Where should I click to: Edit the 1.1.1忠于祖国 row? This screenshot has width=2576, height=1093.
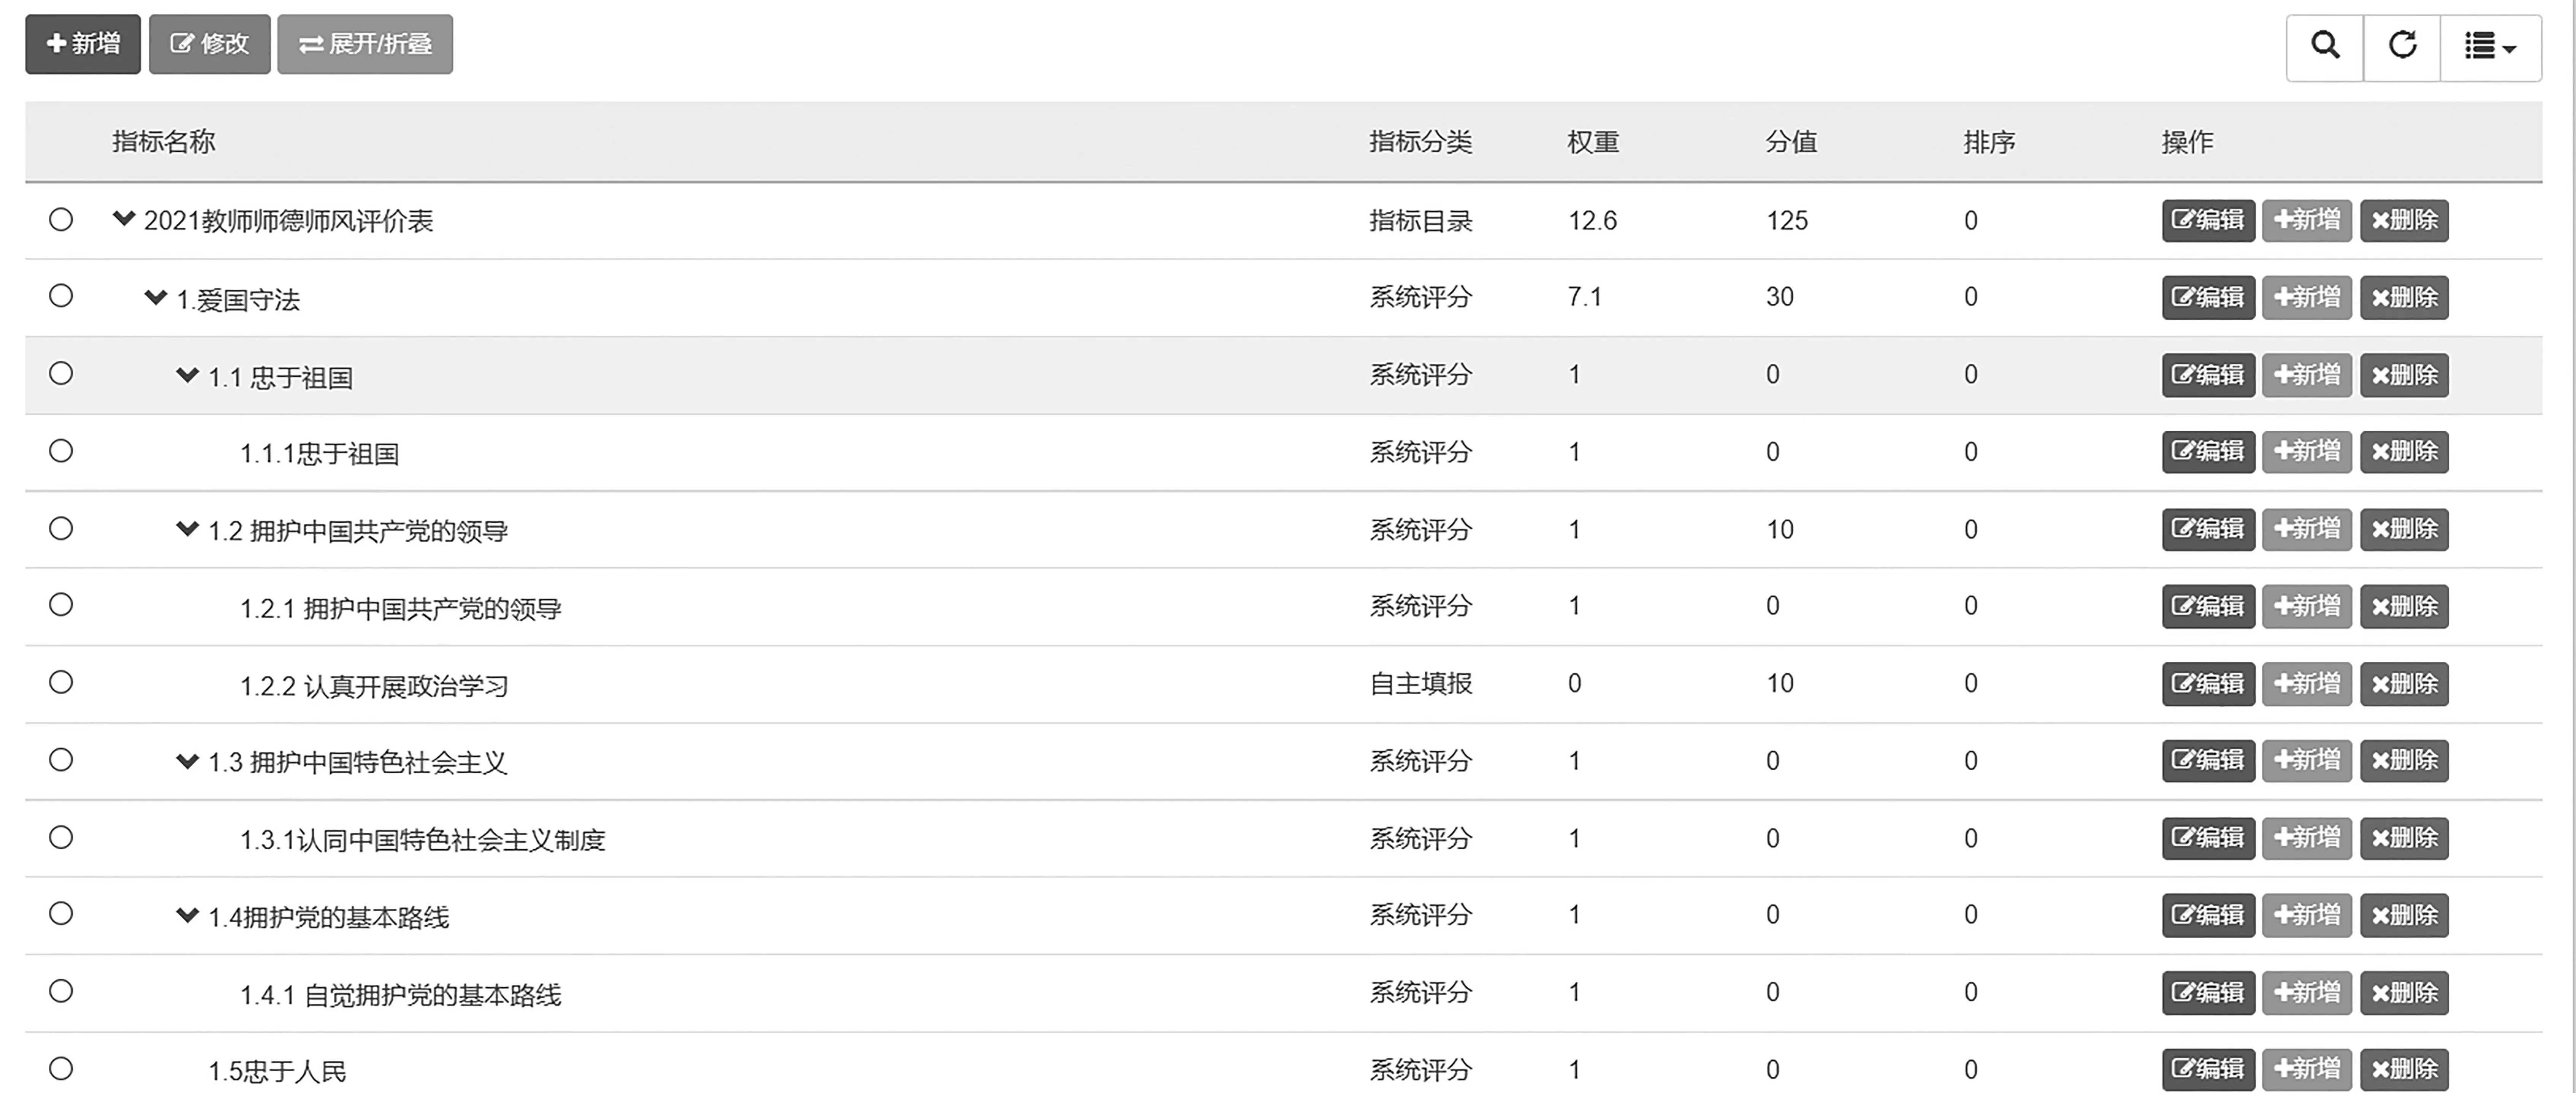tap(2208, 452)
